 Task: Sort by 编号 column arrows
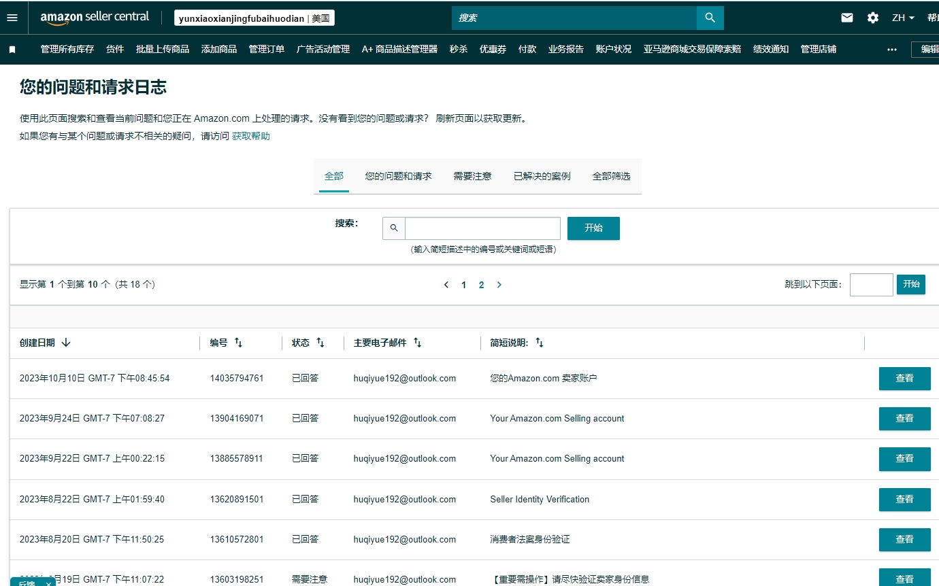pyautogui.click(x=238, y=343)
